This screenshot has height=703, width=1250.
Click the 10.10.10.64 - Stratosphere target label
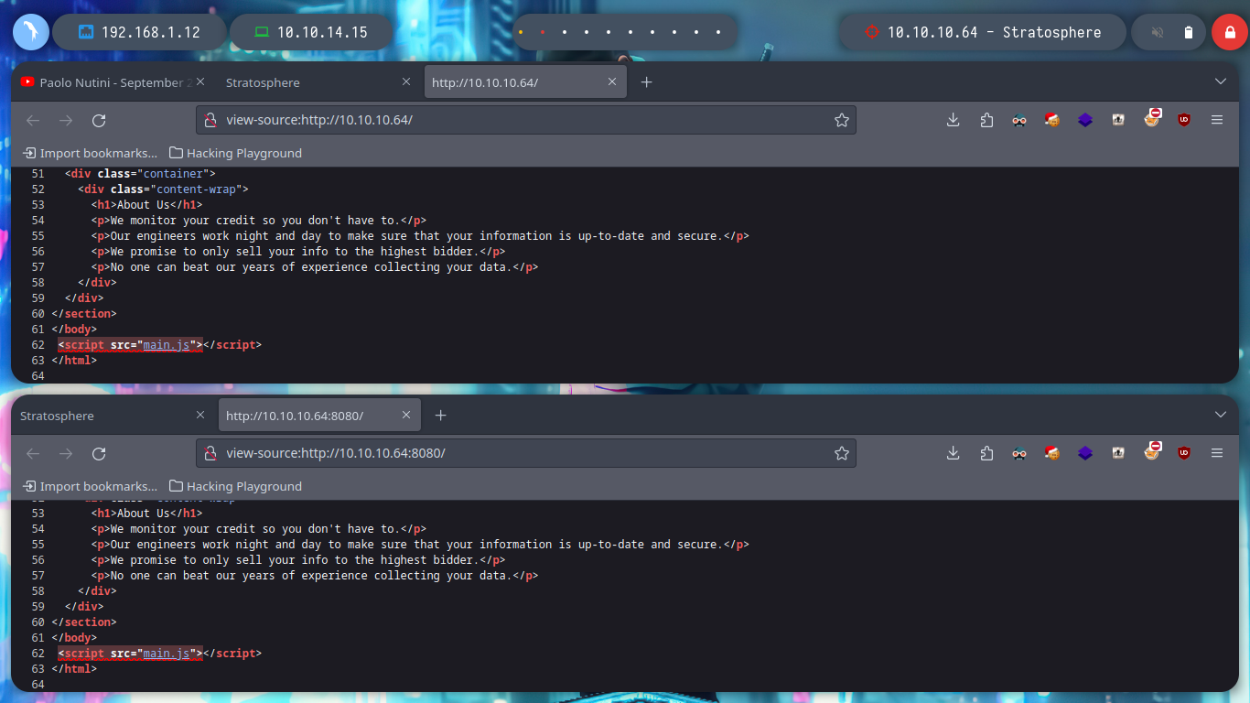tap(994, 32)
